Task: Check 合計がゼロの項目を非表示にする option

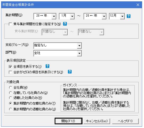Action: (10, 72)
